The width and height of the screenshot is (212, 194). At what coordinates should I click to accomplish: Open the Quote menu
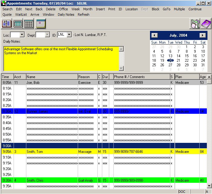click(x=7, y=15)
